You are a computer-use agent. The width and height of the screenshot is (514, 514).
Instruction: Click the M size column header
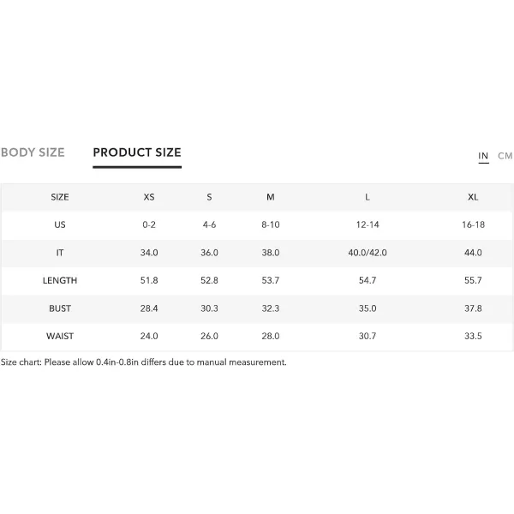point(271,197)
